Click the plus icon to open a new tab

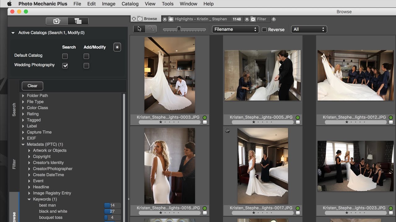point(274,19)
